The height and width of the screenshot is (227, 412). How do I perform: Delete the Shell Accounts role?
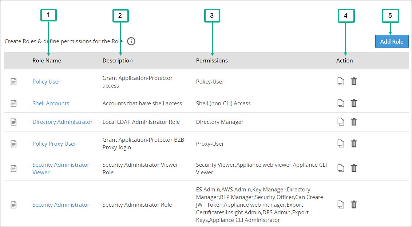354,103
